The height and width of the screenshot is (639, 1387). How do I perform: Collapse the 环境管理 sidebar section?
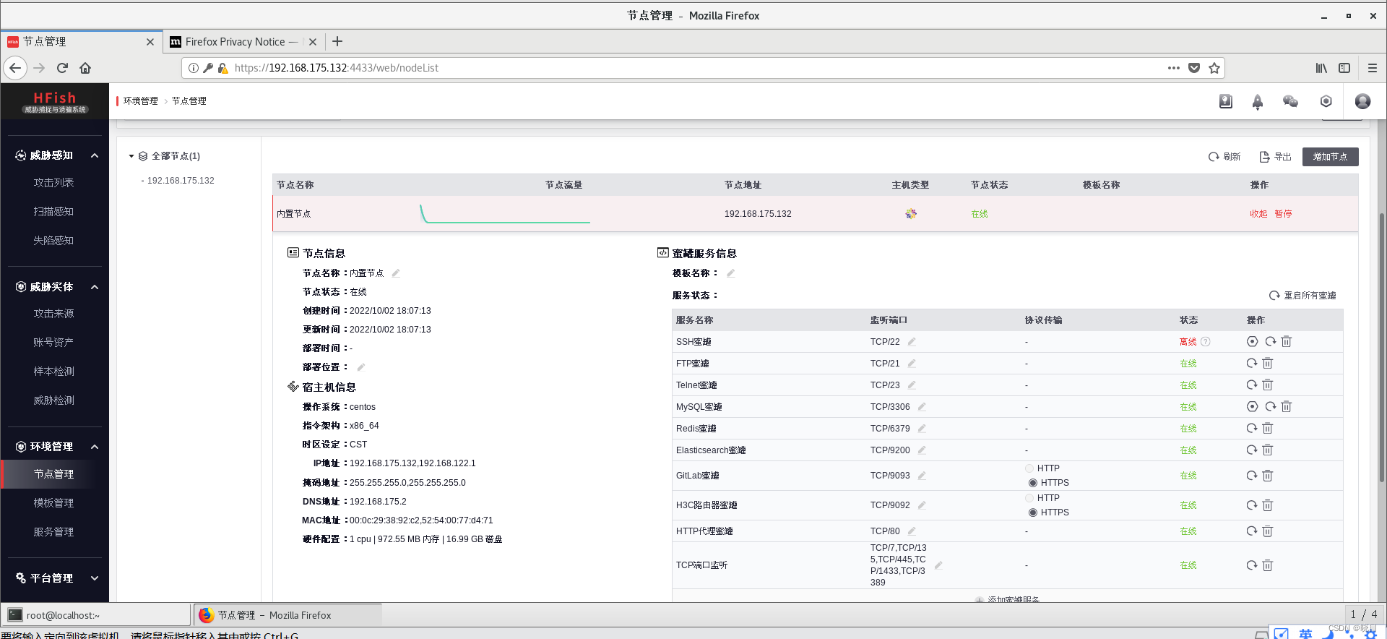[95, 447]
